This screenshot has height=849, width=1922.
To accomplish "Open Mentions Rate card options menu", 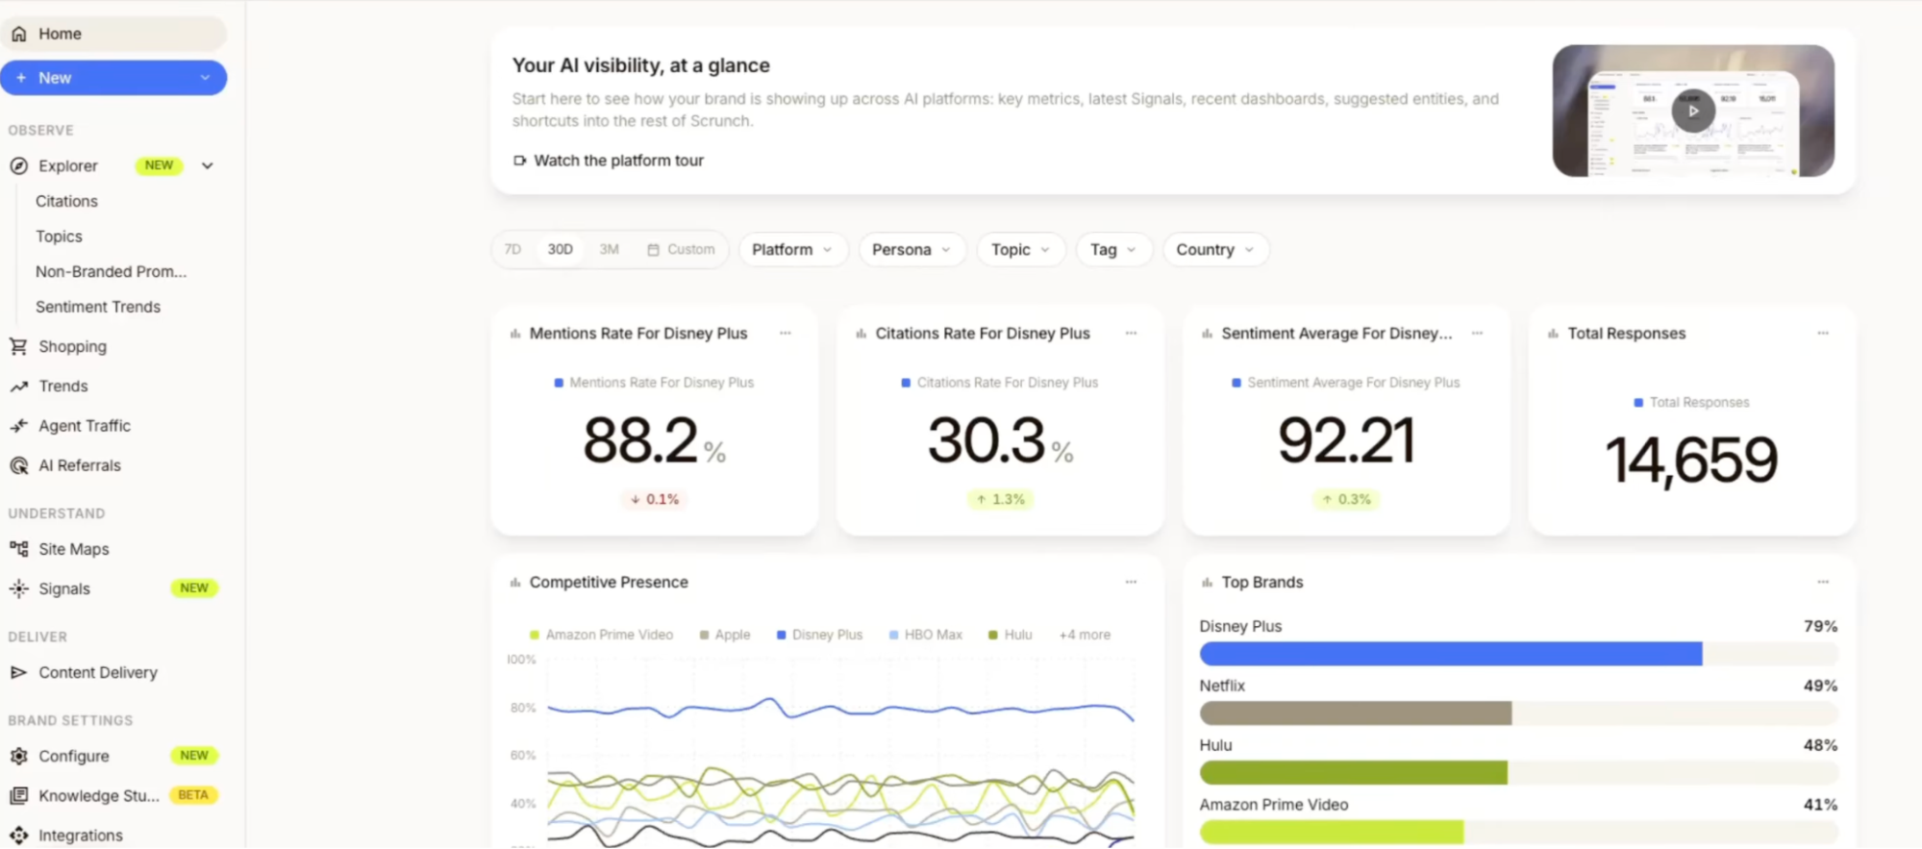I will coord(786,333).
